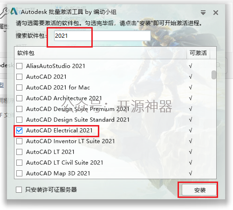Viewport: 233px width, 210px height.
Task: Check AutoCAD Design Suite Standard 2021
Action: tap(19, 119)
